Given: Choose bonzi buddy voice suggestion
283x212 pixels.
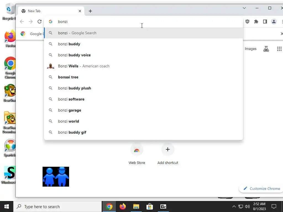Looking at the screenshot, I should coord(143,55).
